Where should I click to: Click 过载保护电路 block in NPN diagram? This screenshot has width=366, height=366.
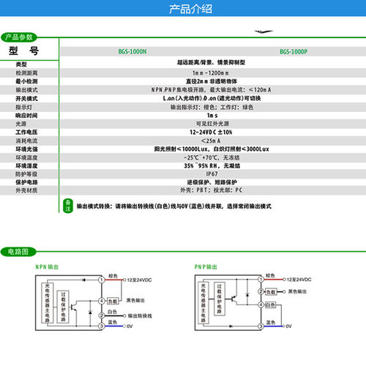coord(63,307)
